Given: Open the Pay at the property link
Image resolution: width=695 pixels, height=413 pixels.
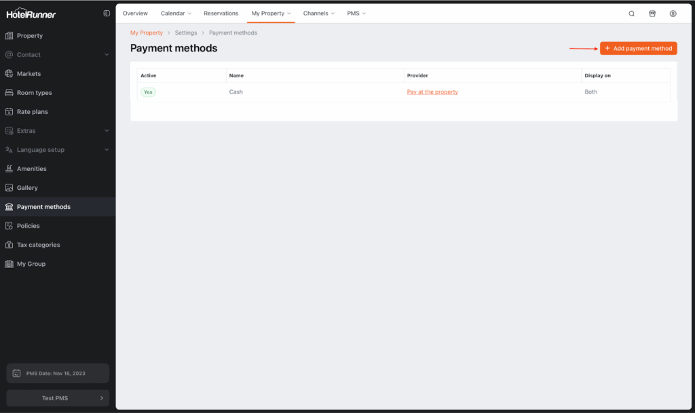Looking at the screenshot, I should [x=432, y=92].
